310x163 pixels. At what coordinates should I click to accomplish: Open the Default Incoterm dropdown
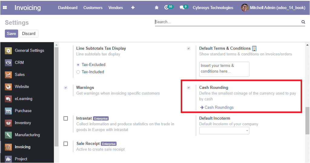[x=224, y=130]
